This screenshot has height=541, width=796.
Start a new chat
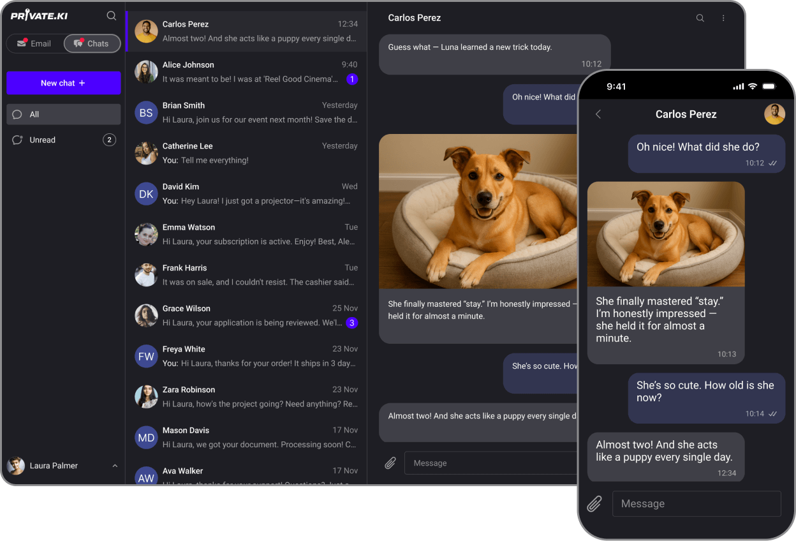[63, 83]
